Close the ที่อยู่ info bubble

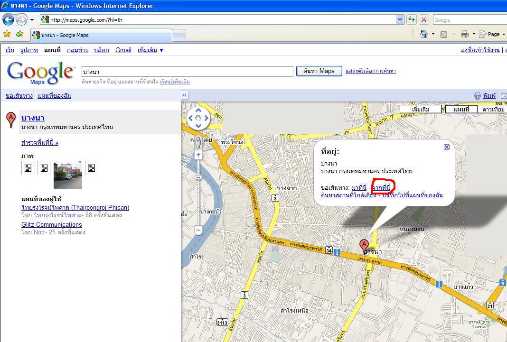click(447, 147)
